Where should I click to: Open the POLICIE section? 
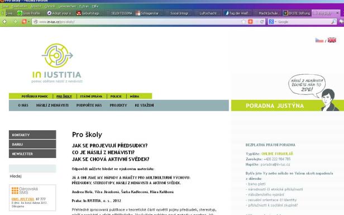point(116,96)
